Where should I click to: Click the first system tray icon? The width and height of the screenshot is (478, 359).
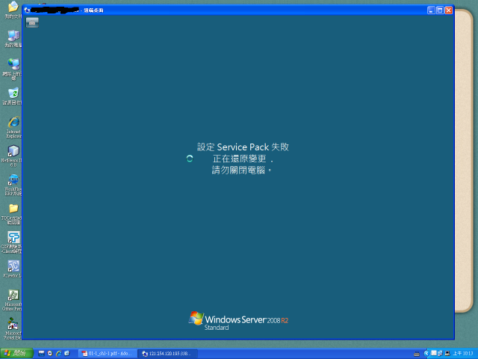click(434, 353)
